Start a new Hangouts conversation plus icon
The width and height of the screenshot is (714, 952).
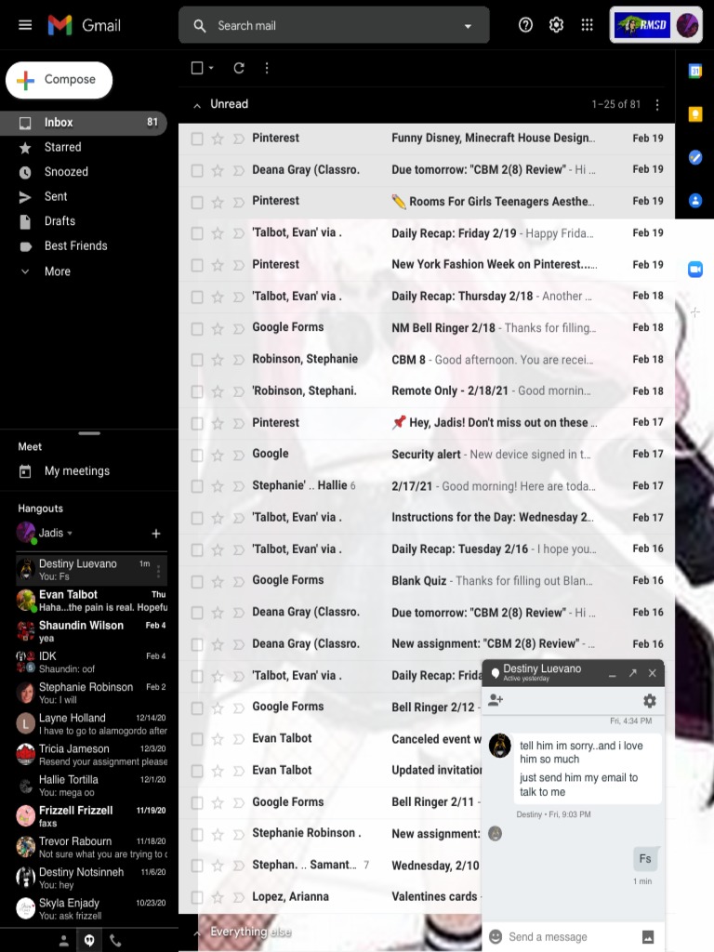(156, 533)
